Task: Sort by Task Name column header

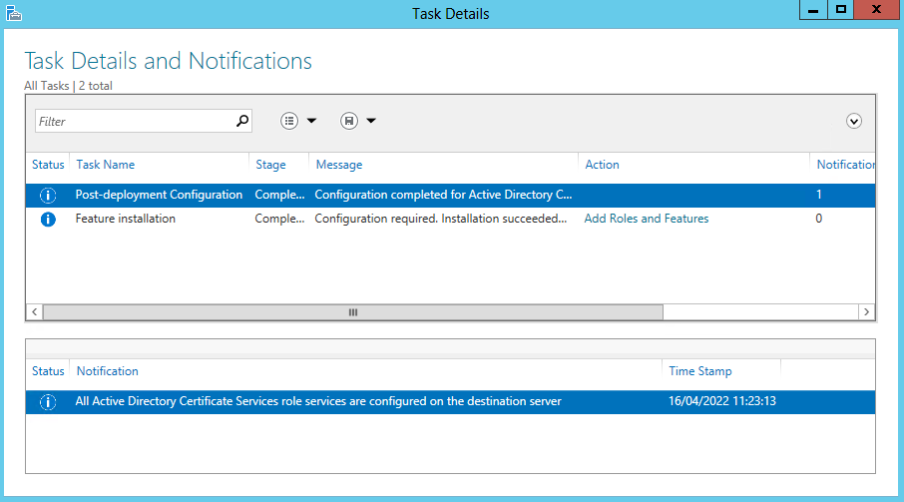Action: (106, 165)
